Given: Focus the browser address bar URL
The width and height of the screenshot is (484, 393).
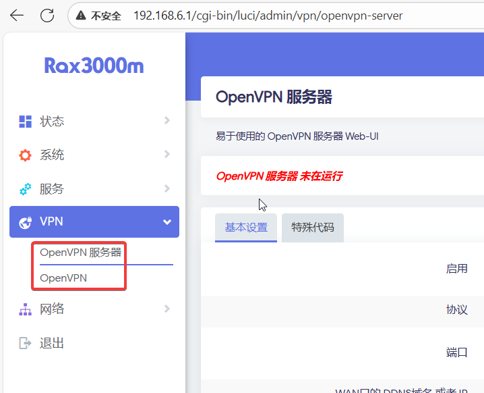Looking at the screenshot, I should (x=270, y=16).
